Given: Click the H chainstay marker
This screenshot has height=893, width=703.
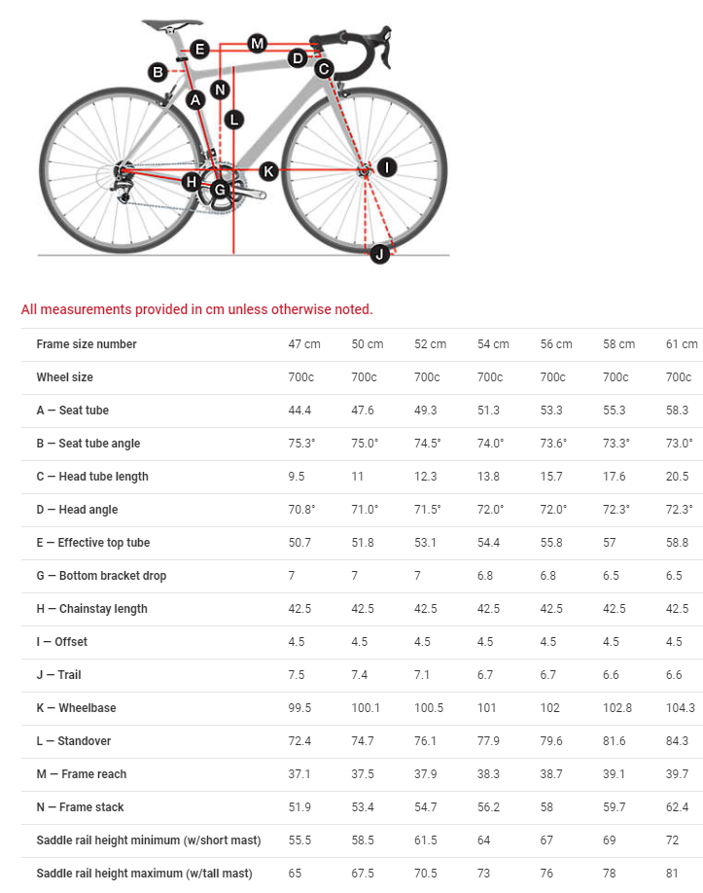Looking at the screenshot, I should tap(192, 181).
